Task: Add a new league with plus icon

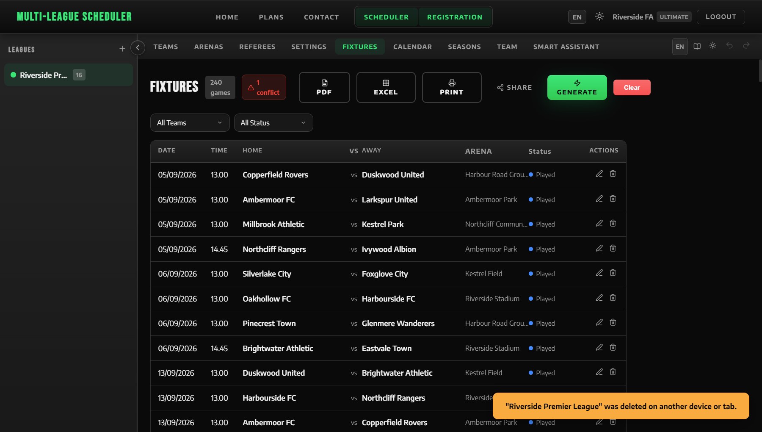Action: point(122,49)
